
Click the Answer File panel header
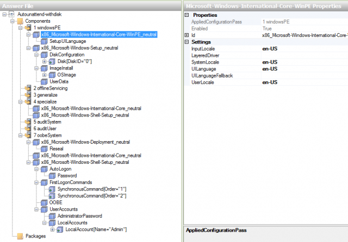point(91,6)
